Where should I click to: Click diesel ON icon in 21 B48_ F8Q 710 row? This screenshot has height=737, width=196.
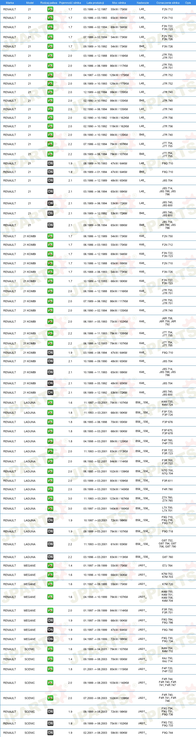50,172
